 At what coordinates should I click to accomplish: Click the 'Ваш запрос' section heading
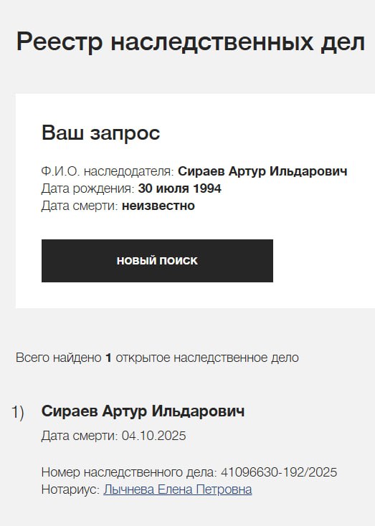point(100,133)
